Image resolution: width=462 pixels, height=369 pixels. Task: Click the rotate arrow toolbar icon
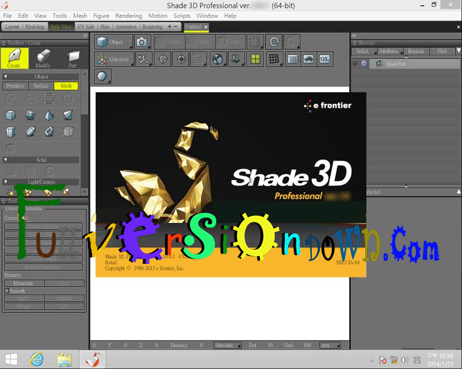(x=274, y=42)
